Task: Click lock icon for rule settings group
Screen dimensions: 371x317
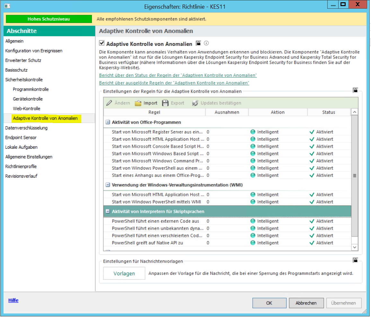Action: (x=356, y=91)
